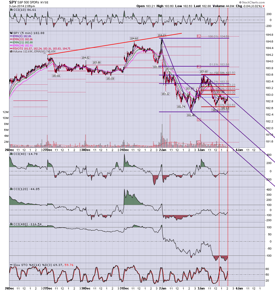The height and width of the screenshot is (292, 275).
Task: Click the SPY ticker symbol in the title
Action: tap(13, 2)
